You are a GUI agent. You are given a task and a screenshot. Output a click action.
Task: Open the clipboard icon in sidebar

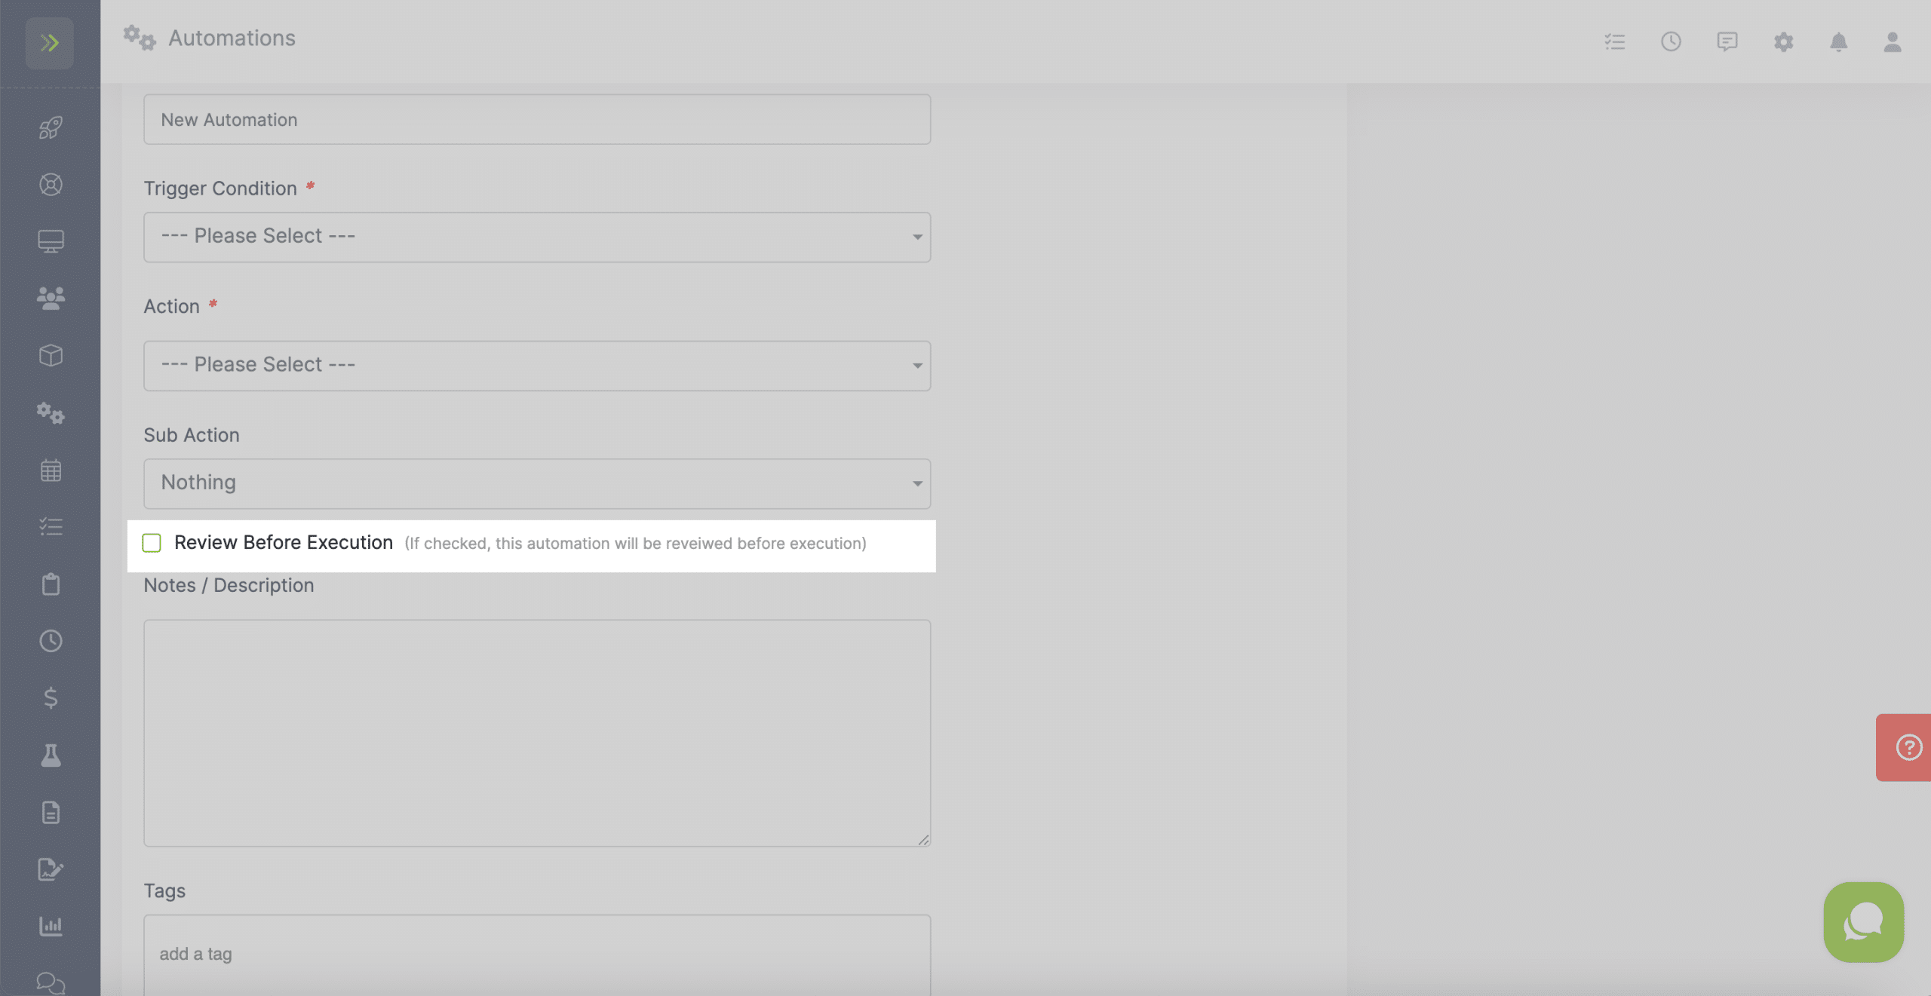point(51,584)
